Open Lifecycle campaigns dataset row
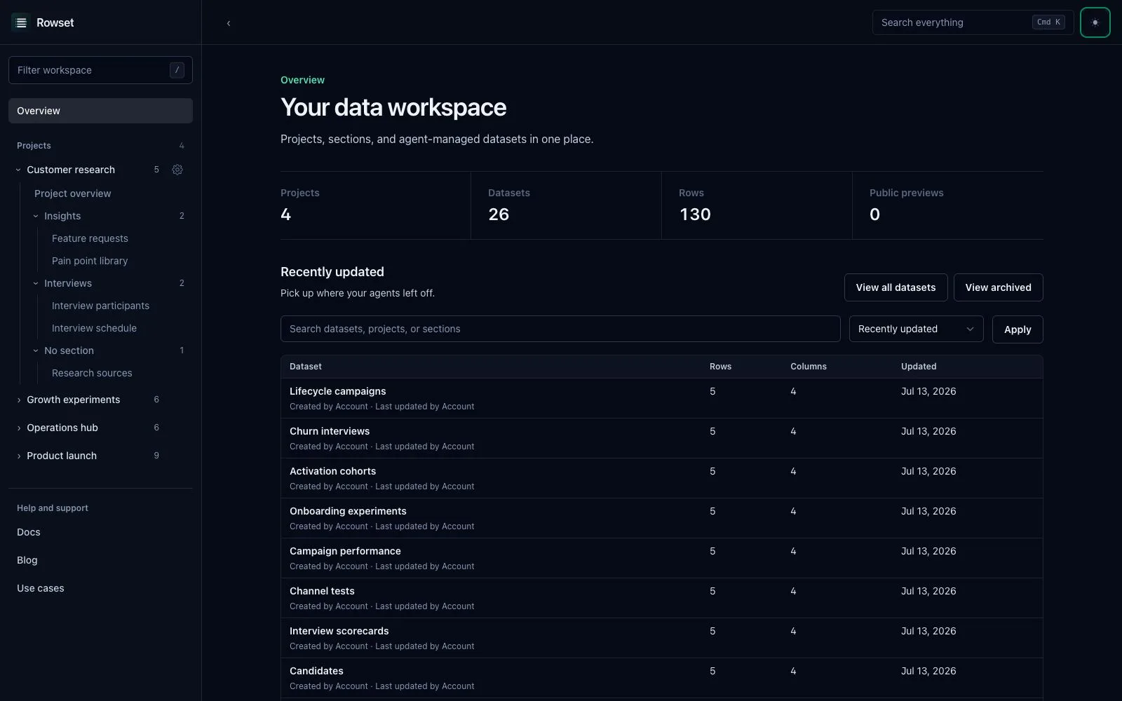Viewport: 1122px width, 701px height. [x=661, y=398]
